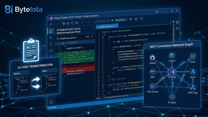
Task: Click the MCP Connection Network Graph title
Action: (x=171, y=45)
